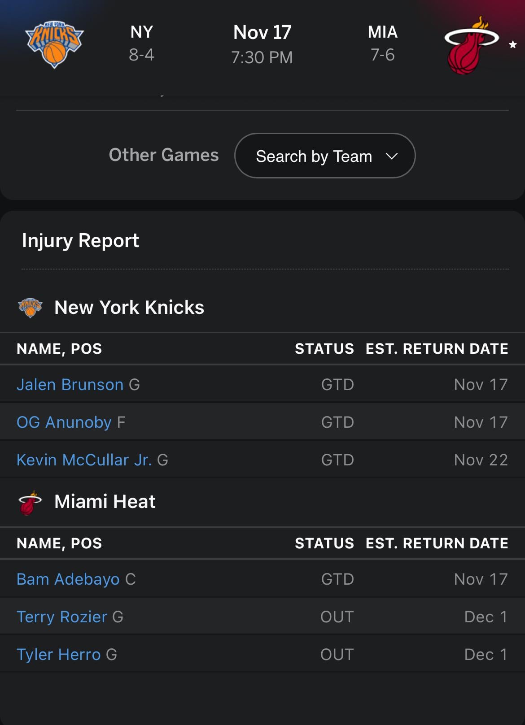Tap the Nov 17 7:30 PM game time
The height and width of the screenshot is (725, 525).
(x=262, y=44)
